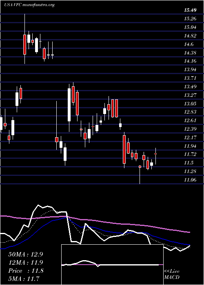This screenshot has height=285, width=204.
Task: Click the 12MA : 11.9 legend entry
Action: (x=26, y=263)
